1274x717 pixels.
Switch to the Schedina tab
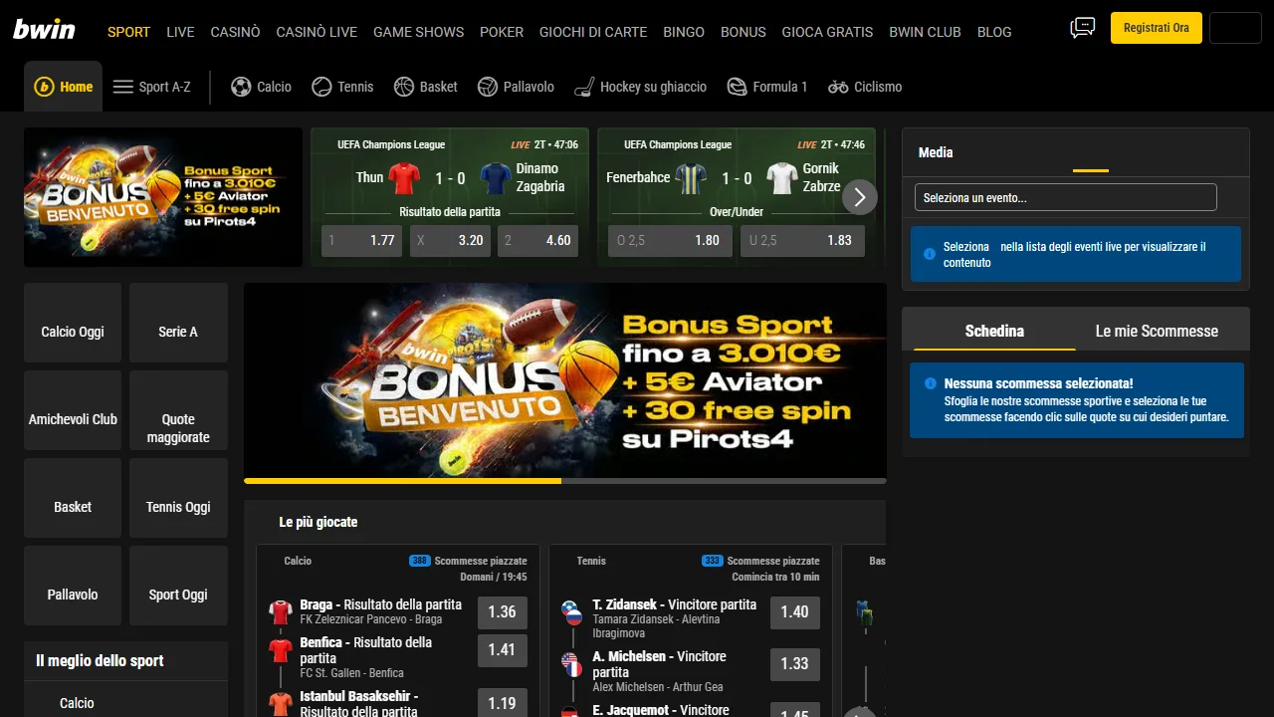pyautogui.click(x=994, y=331)
